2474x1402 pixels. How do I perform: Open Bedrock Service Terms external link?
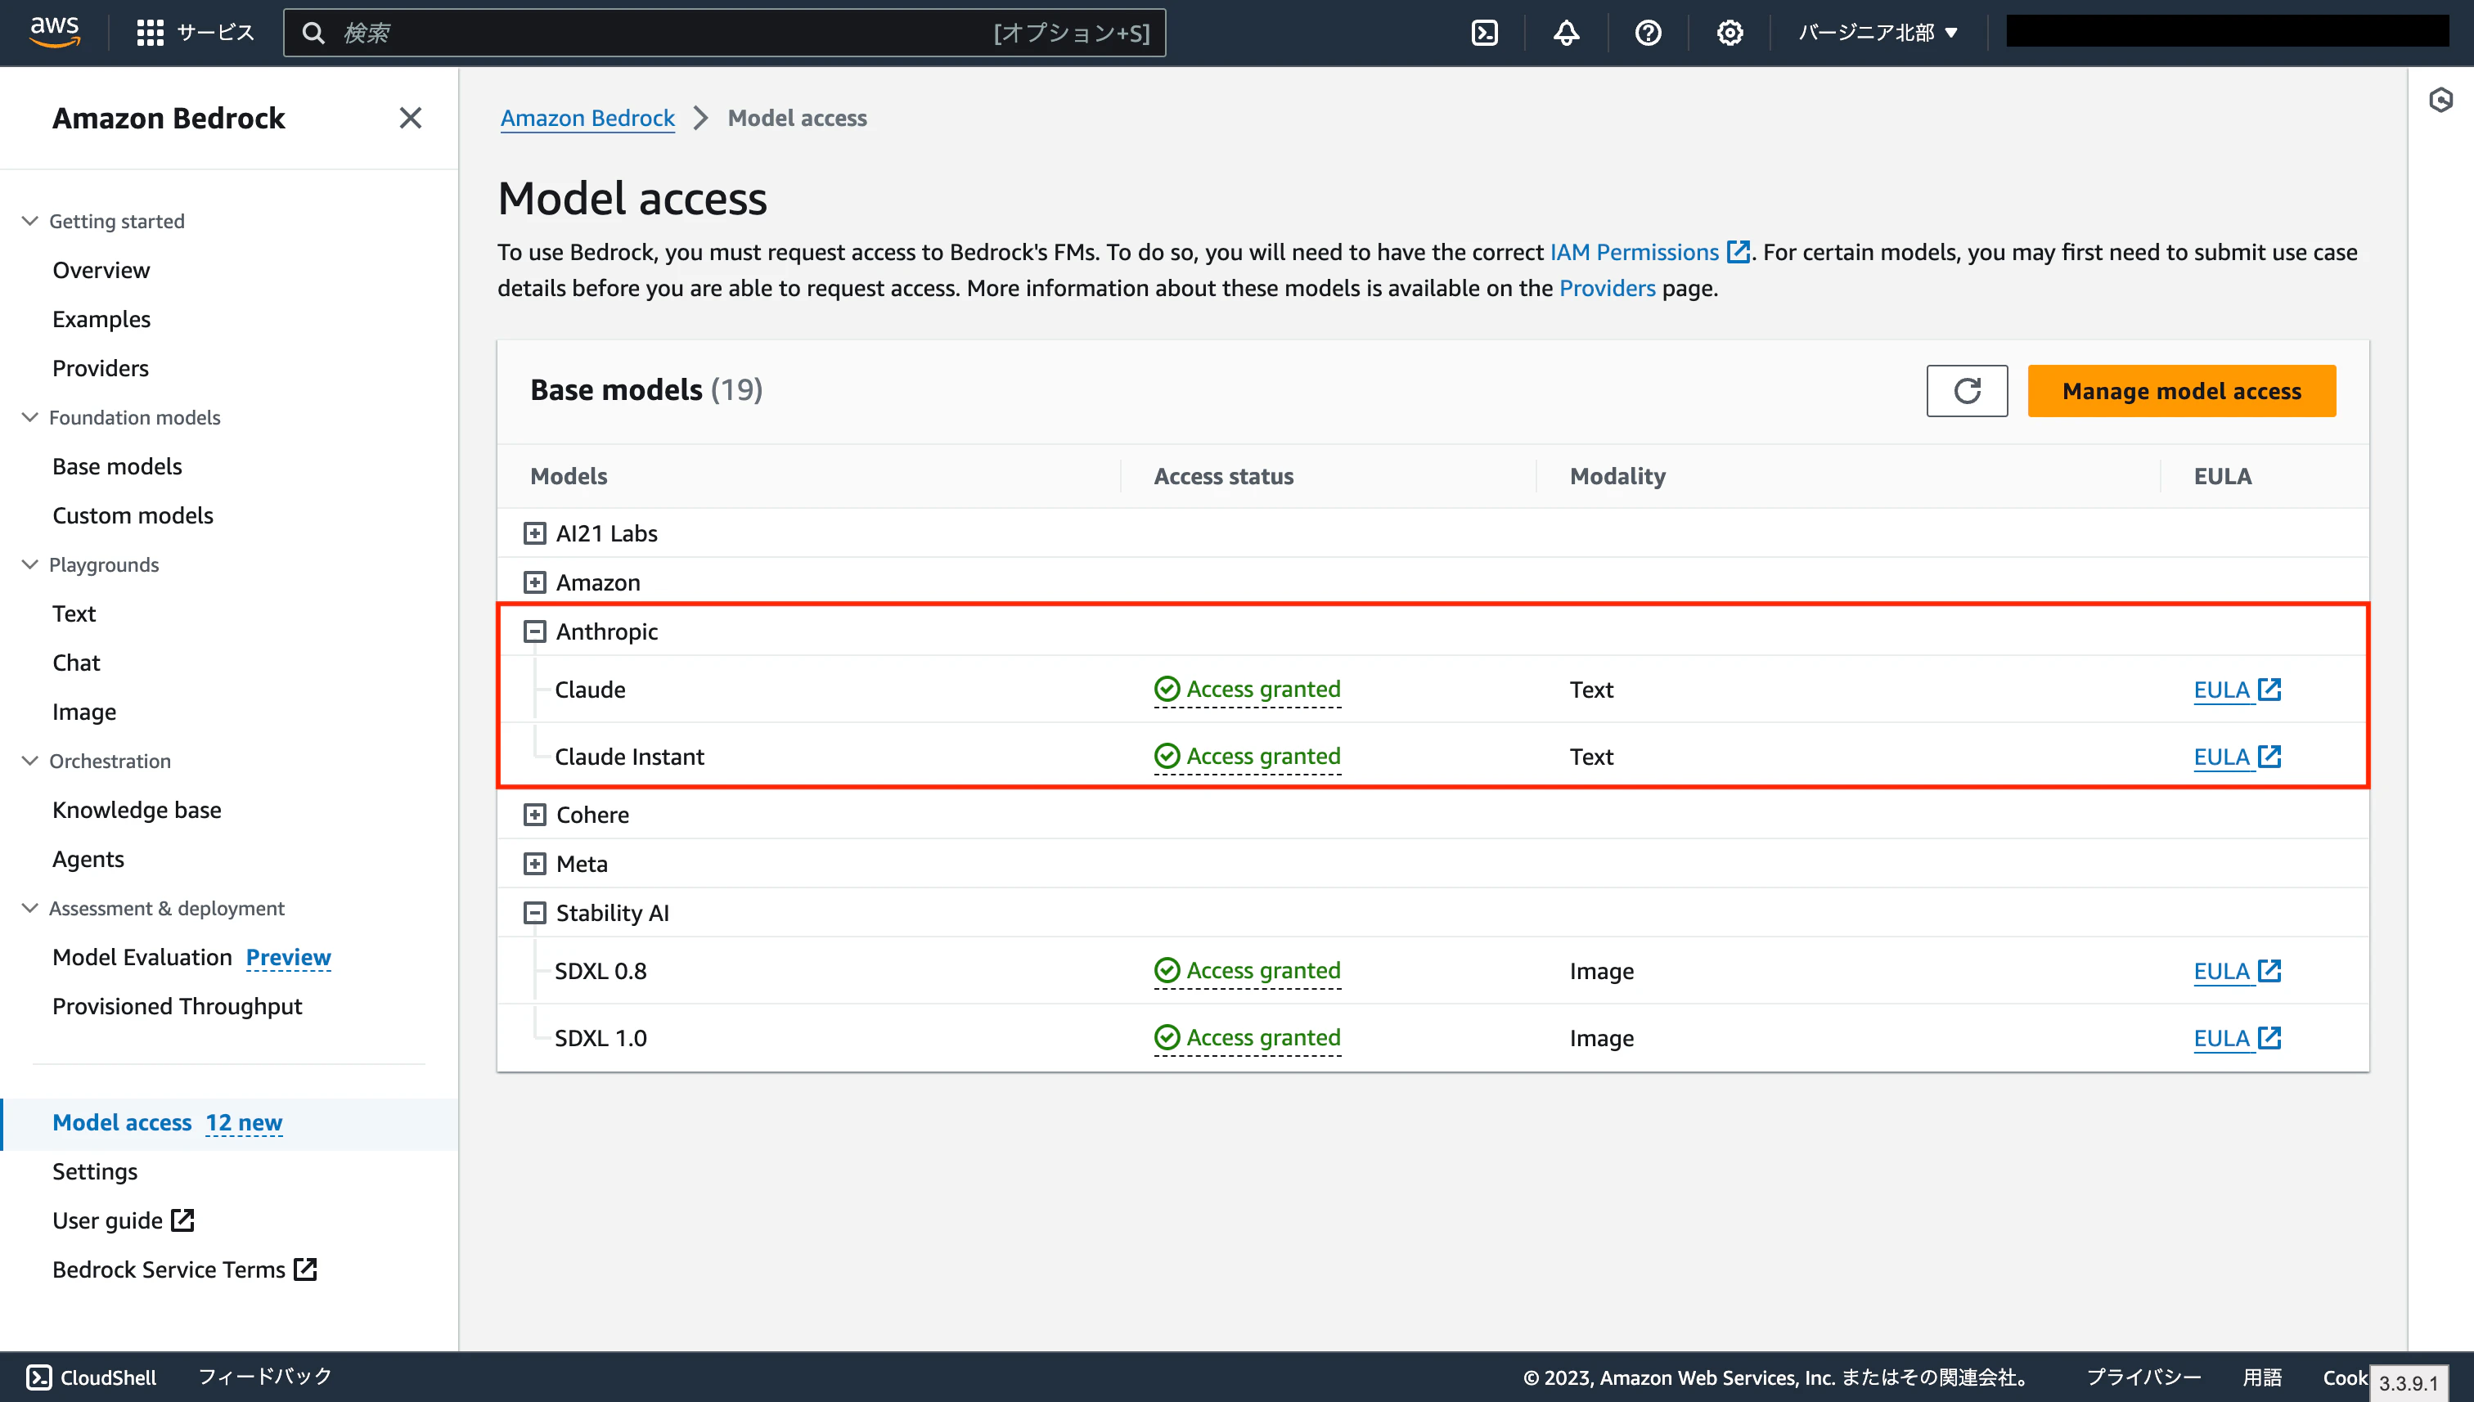click(x=185, y=1270)
